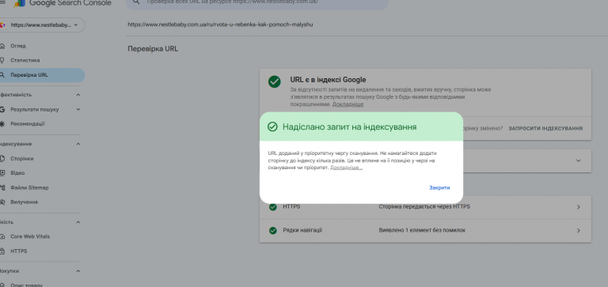Click text Сторінка передається через HTTPS

pyautogui.click(x=424, y=207)
